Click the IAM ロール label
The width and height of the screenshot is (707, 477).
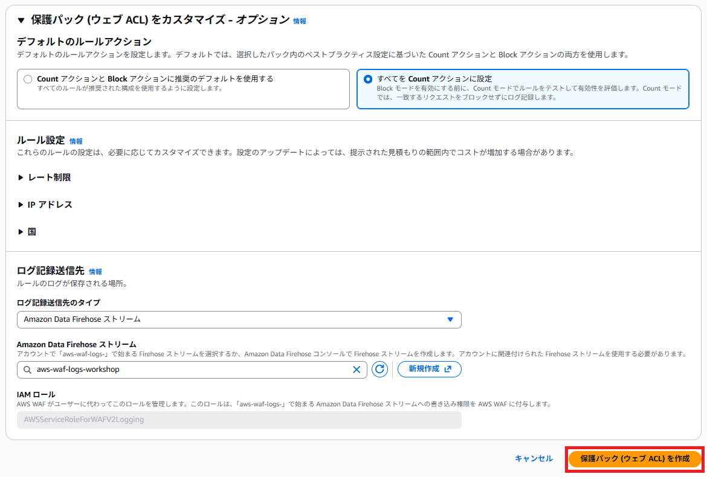click(36, 394)
